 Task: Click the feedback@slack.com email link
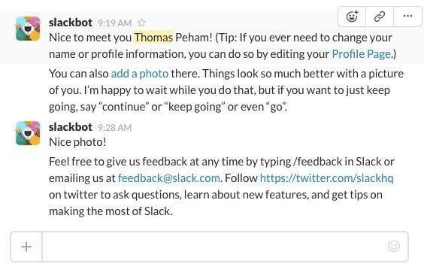tap(168, 178)
